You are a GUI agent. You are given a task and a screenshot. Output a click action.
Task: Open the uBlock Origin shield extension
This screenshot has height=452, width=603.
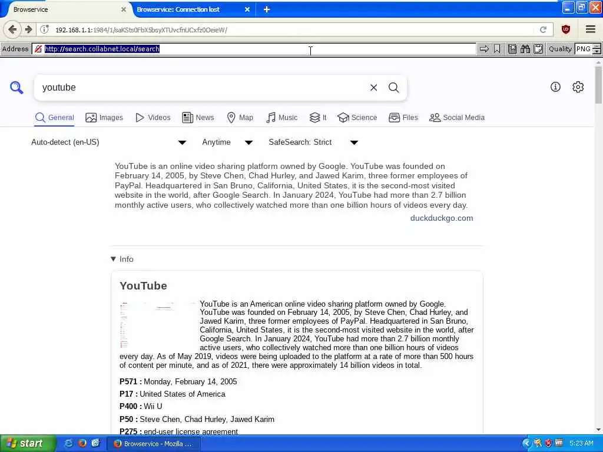click(x=566, y=29)
